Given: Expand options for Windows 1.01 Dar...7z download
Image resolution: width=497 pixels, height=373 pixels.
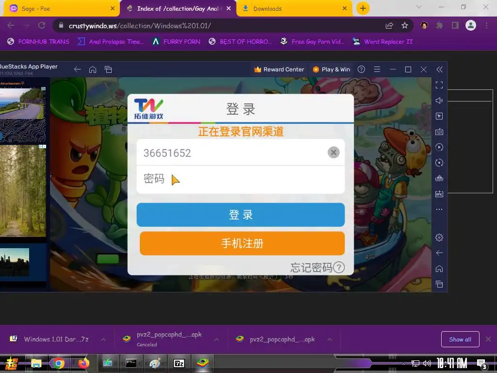Looking at the screenshot, I should pyautogui.click(x=103, y=339).
